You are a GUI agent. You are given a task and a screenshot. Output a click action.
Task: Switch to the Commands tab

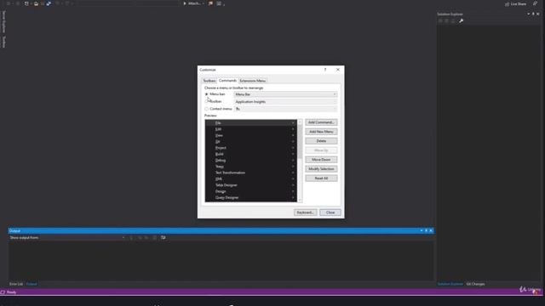227,81
